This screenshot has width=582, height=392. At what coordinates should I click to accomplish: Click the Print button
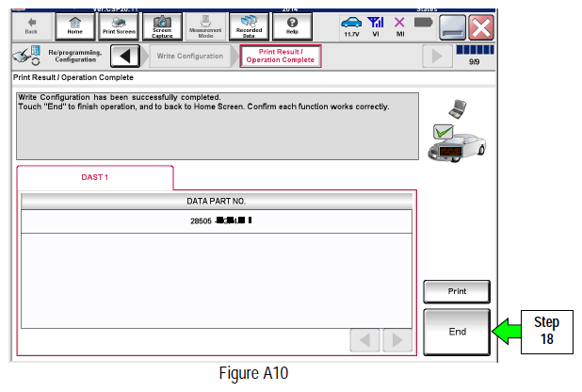click(457, 292)
